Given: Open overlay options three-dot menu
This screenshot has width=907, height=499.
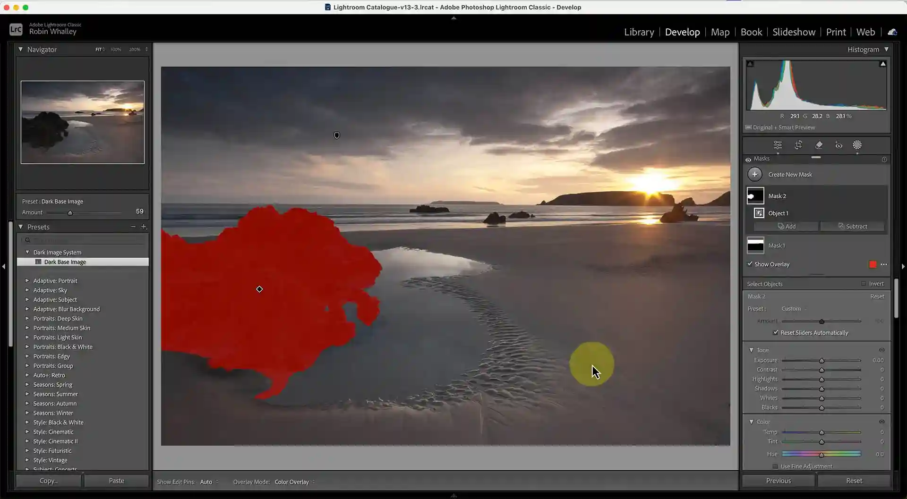Looking at the screenshot, I should pyautogui.click(x=884, y=264).
